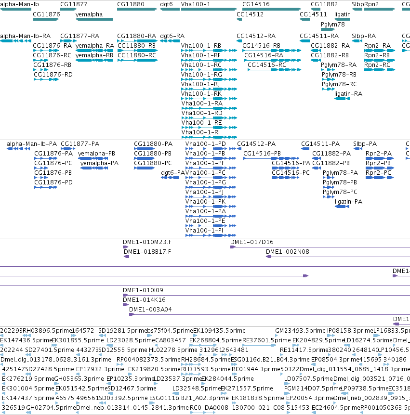Click the CG11876-RC transcript label
Viewport: 410px width, 415px height.
pos(52,55)
